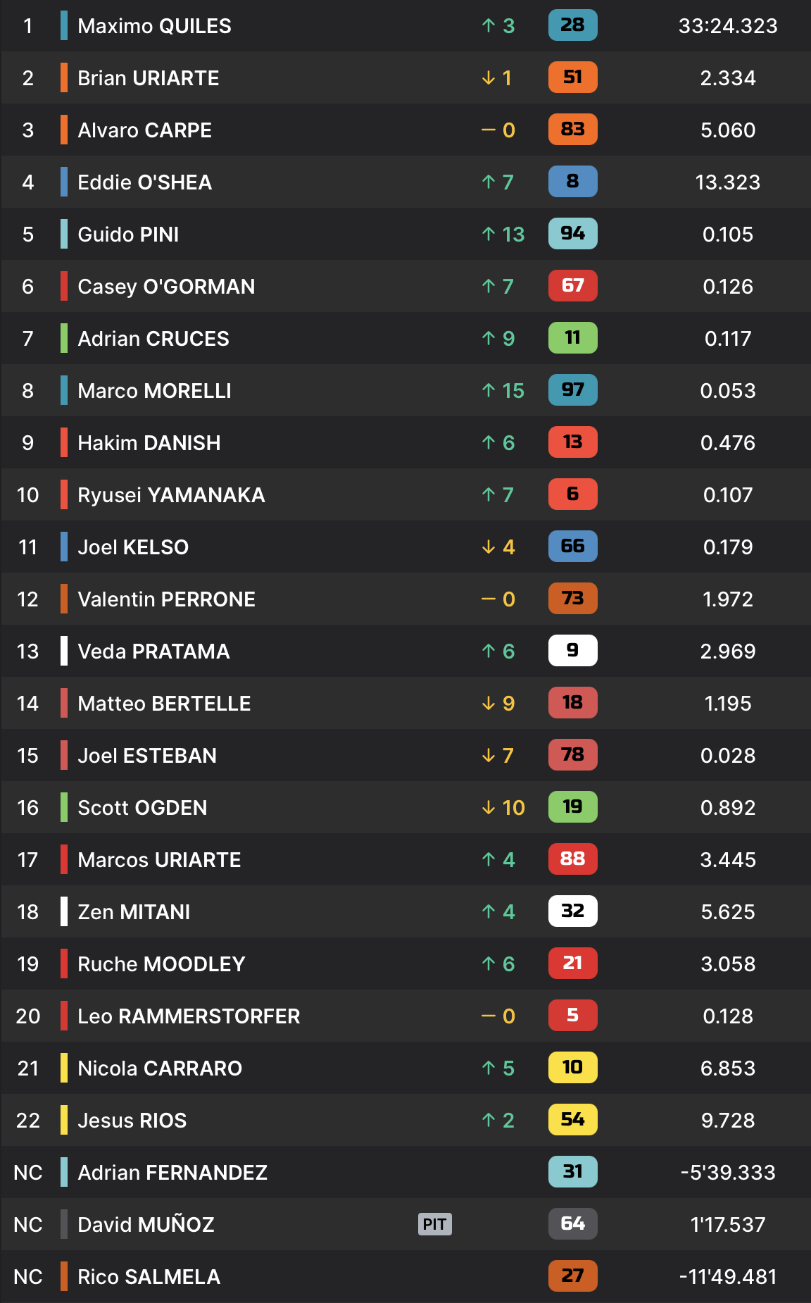The image size is (811, 1303).
Task: Click orange number badge 51
Action: click(572, 77)
